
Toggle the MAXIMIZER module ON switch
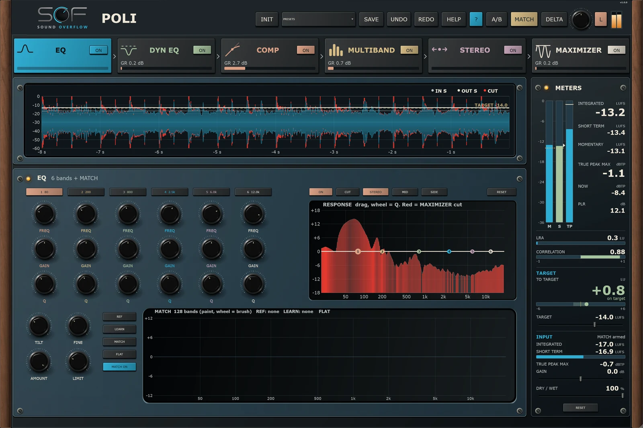coord(616,50)
